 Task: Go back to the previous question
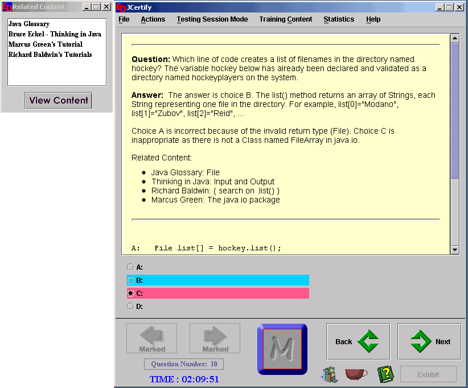click(x=358, y=341)
